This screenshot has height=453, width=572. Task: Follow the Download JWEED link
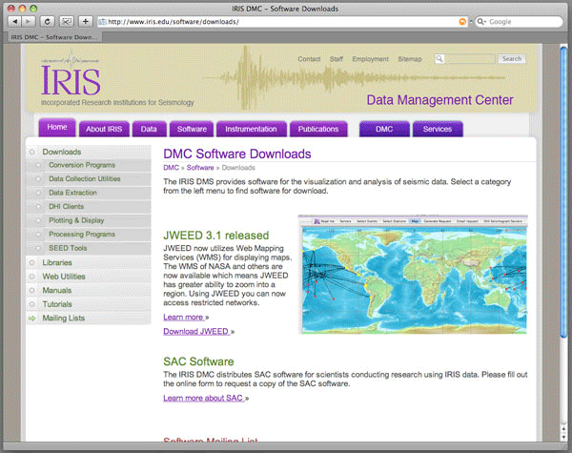[x=196, y=332]
